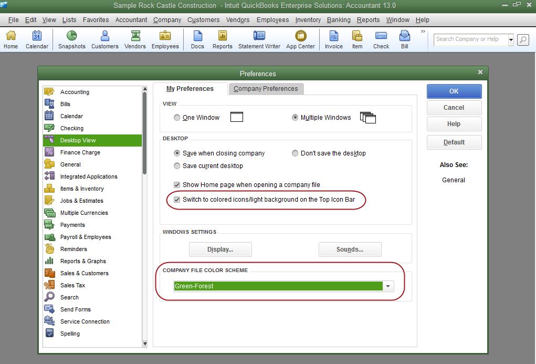The height and width of the screenshot is (364, 536).
Task: Open Sounds settings button
Action: pos(350,249)
